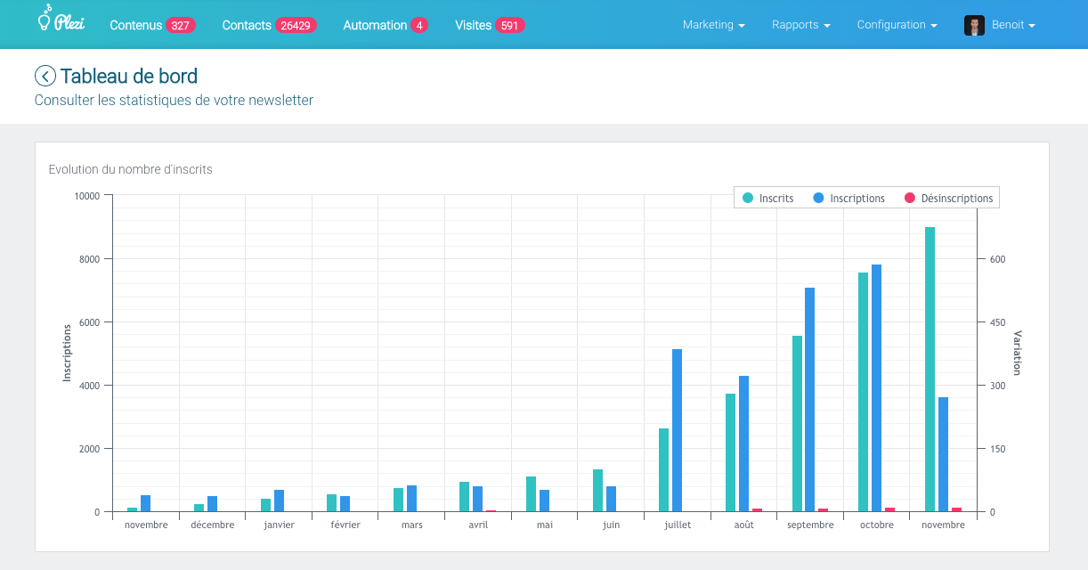Toggle the Inscriptions series in legend
Viewport: 1088px width, 570px height.
tap(848, 198)
